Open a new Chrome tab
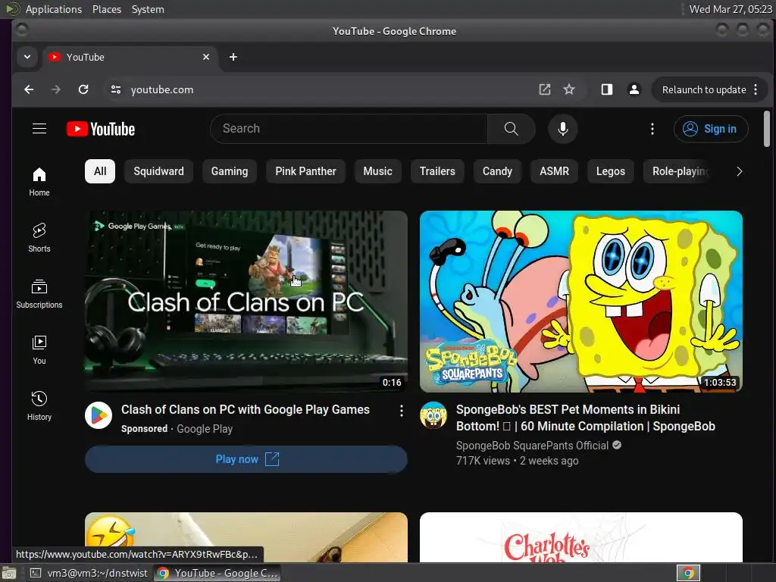Viewport: 776px width, 582px height. pos(233,57)
